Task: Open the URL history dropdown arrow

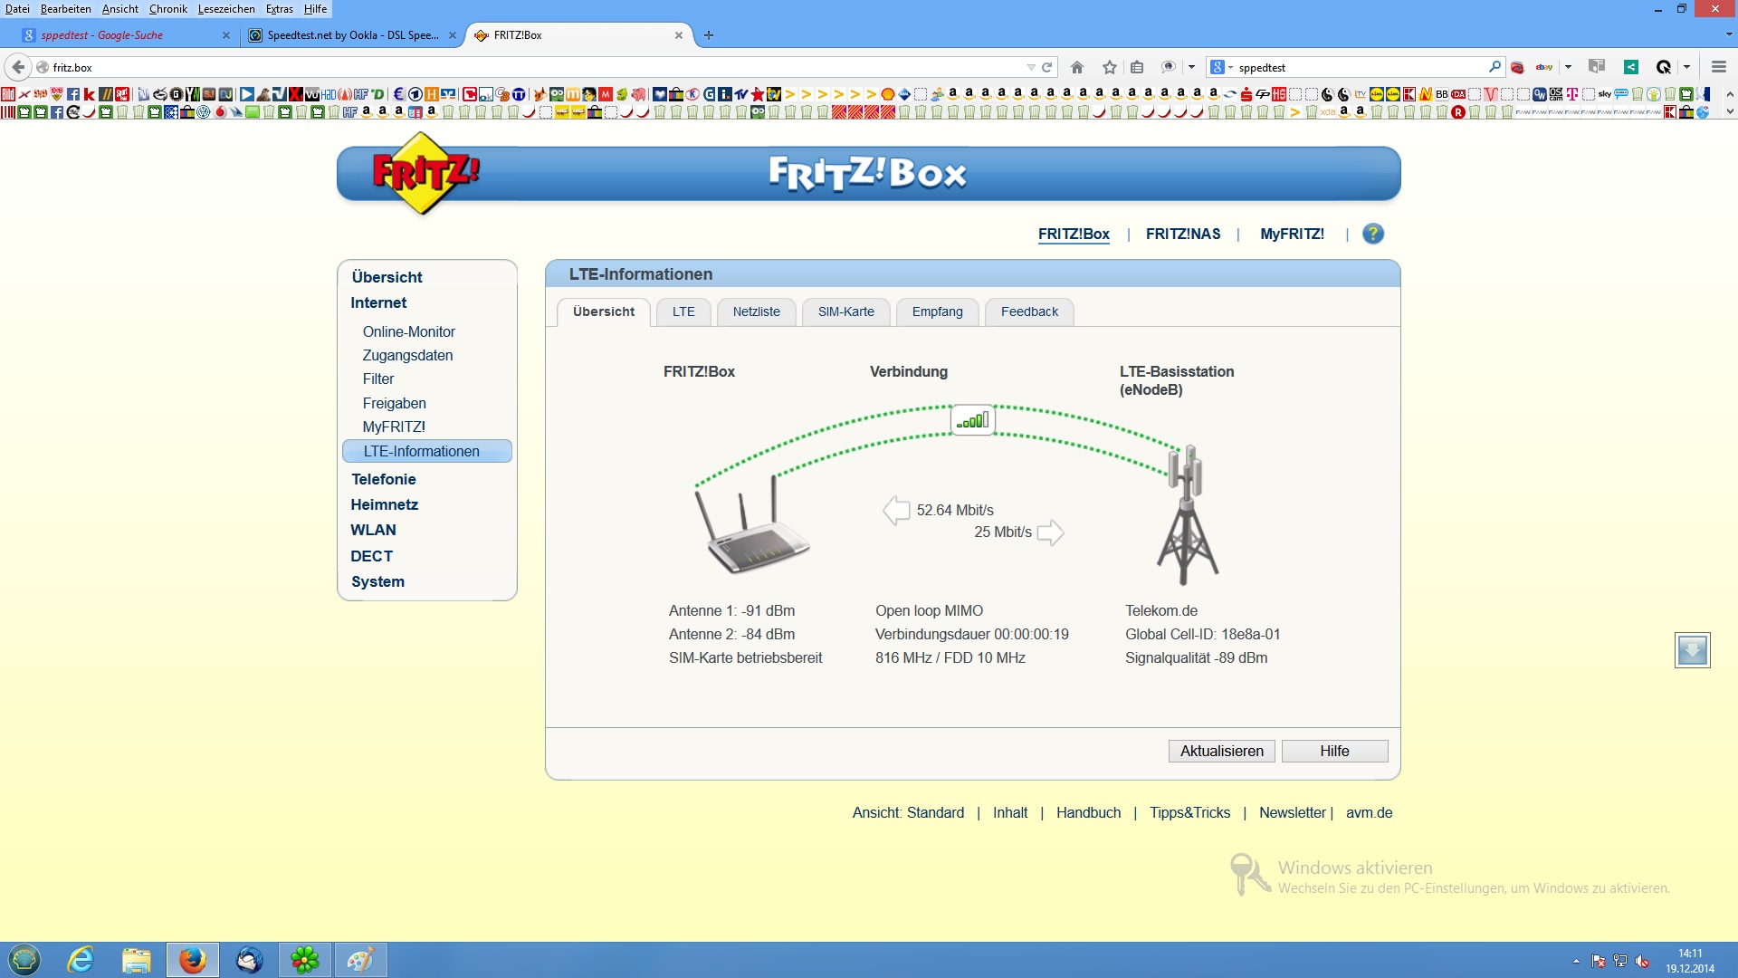Action: coord(1030,67)
